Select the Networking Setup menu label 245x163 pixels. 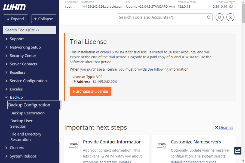25,47
